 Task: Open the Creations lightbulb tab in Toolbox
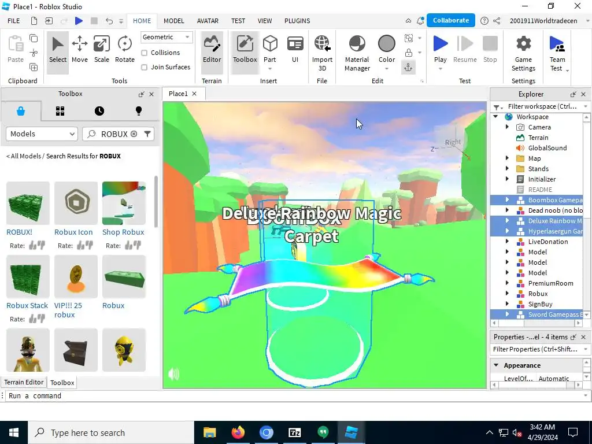click(139, 111)
